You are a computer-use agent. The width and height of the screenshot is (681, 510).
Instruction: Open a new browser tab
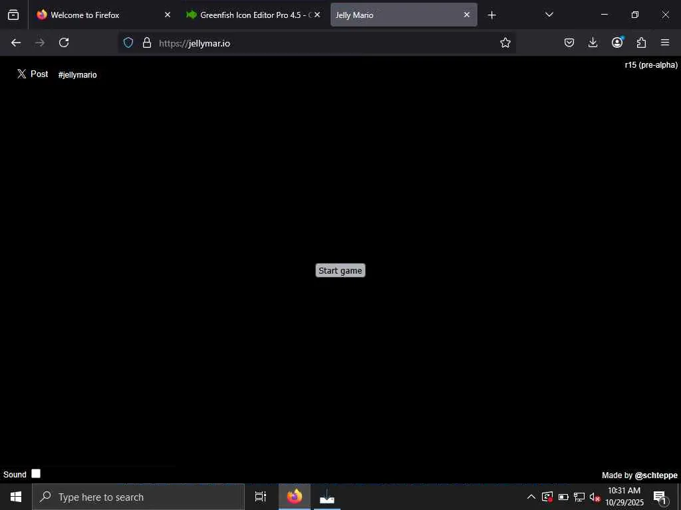point(491,15)
